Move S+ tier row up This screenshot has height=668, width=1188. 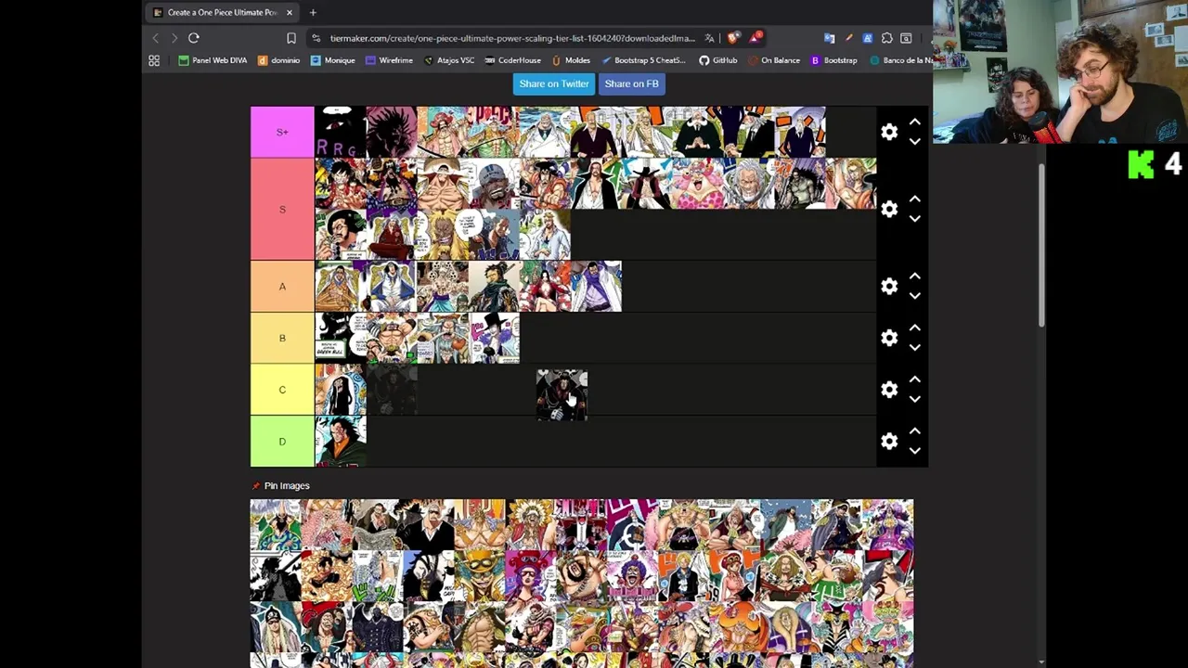(914, 122)
